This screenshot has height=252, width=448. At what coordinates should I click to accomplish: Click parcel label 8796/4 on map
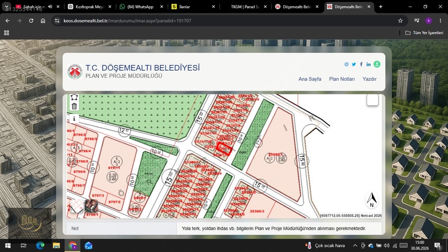(x=85, y=151)
